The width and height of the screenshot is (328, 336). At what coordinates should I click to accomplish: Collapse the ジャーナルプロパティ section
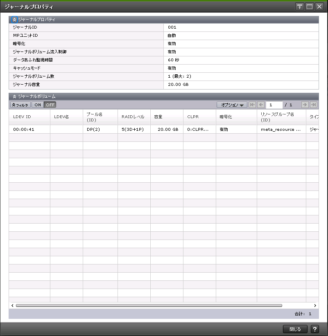click(x=15, y=19)
